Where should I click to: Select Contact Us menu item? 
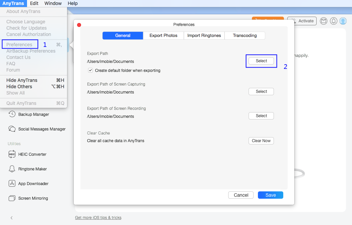(33, 57)
